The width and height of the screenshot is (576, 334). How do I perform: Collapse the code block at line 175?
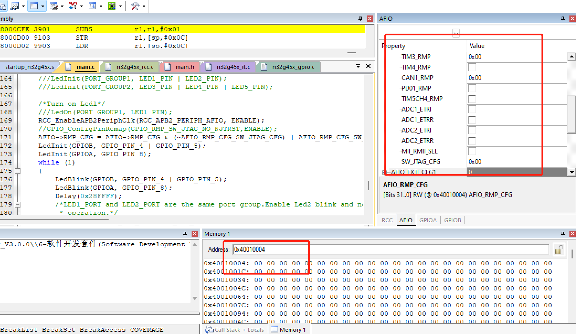[18, 171]
